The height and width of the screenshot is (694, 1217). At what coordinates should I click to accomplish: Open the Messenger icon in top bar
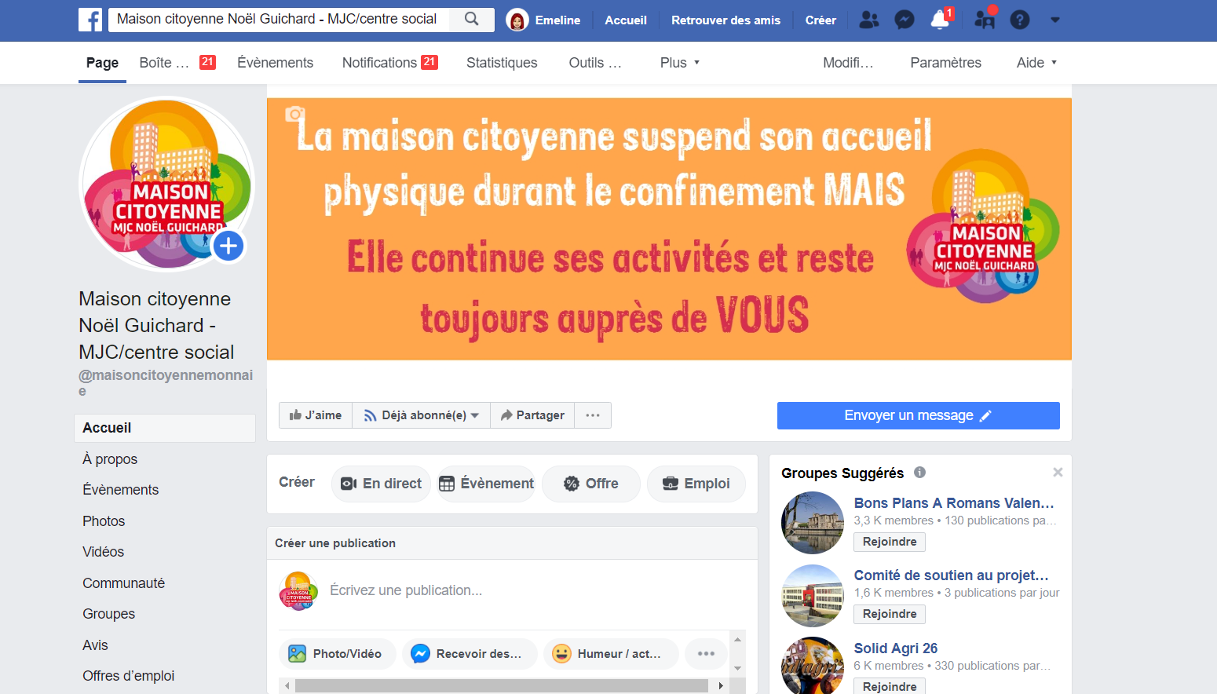point(905,20)
